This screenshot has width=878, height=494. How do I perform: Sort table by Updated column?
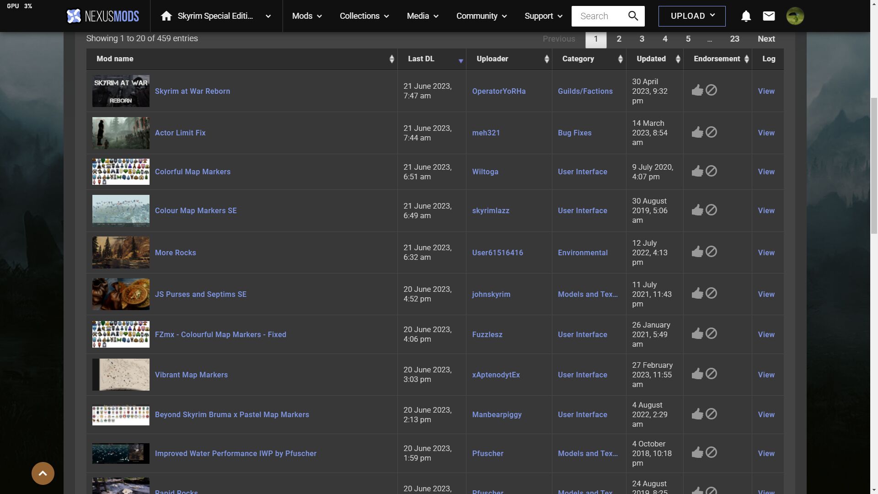pos(655,59)
